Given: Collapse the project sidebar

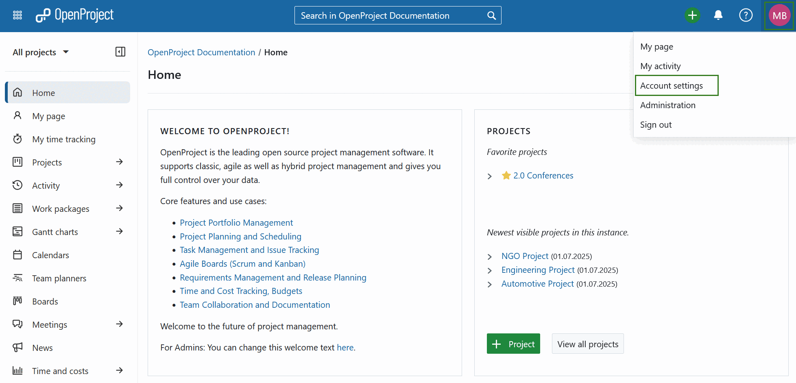Looking at the screenshot, I should tap(120, 52).
